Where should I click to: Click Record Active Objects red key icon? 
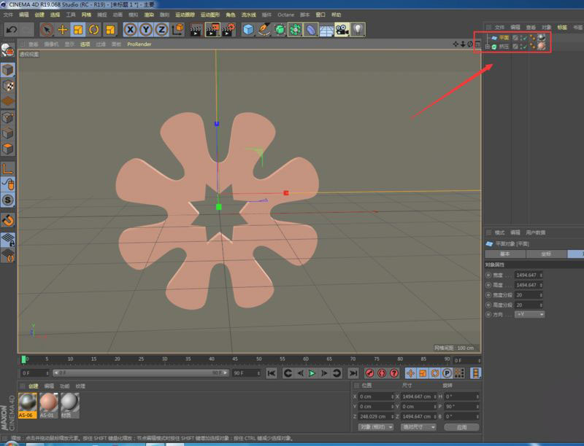point(369,373)
